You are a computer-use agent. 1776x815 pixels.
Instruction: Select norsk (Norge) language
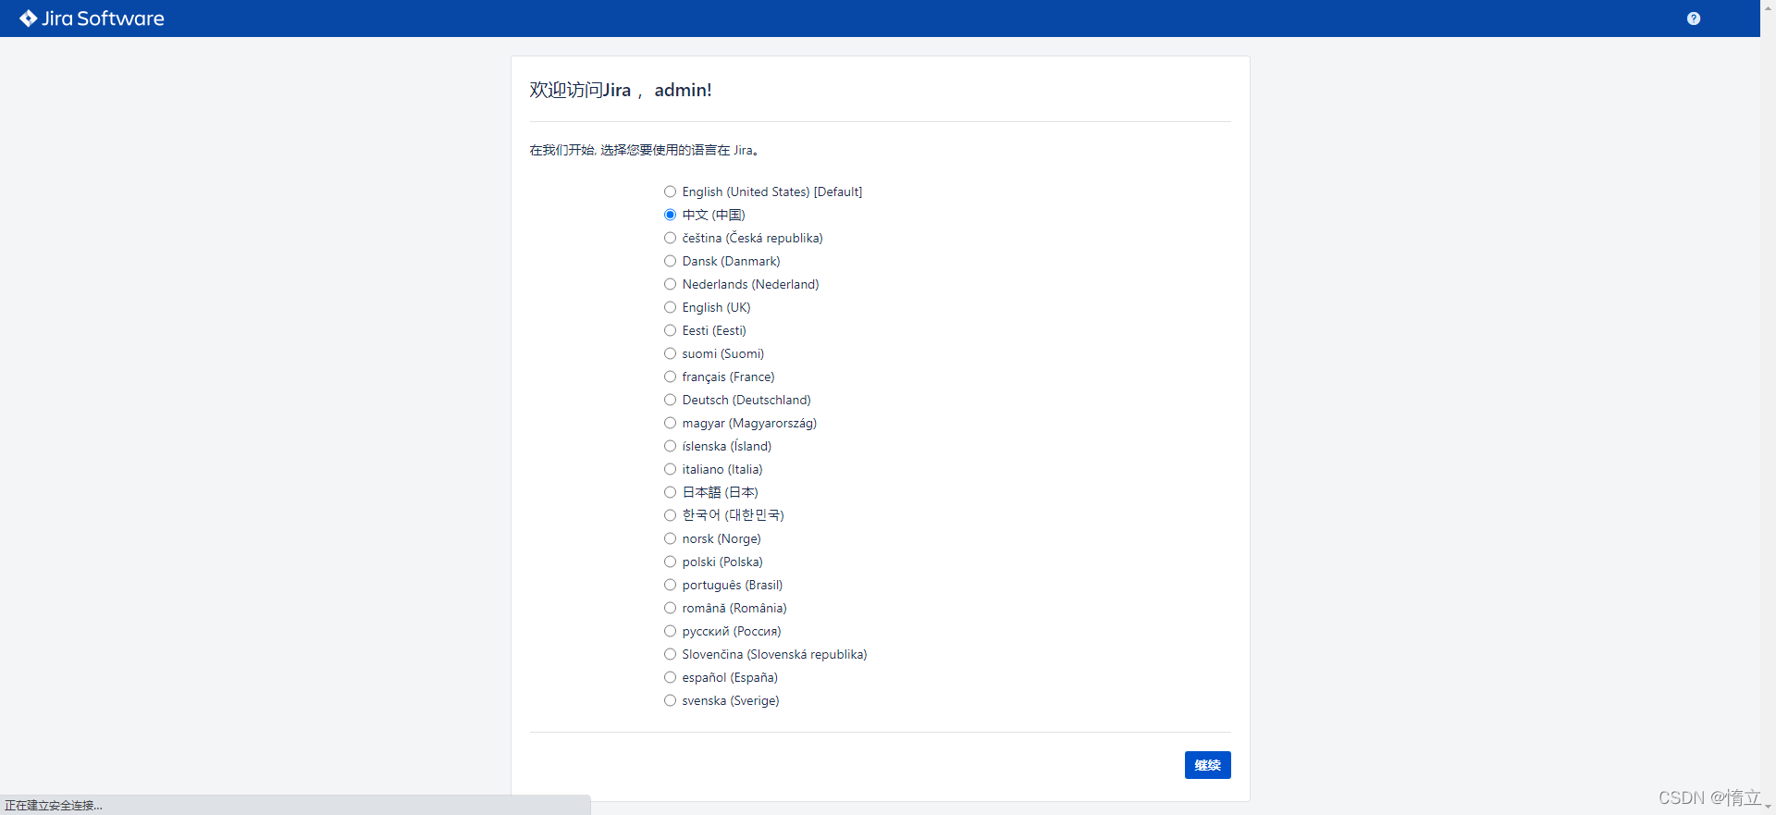(670, 538)
